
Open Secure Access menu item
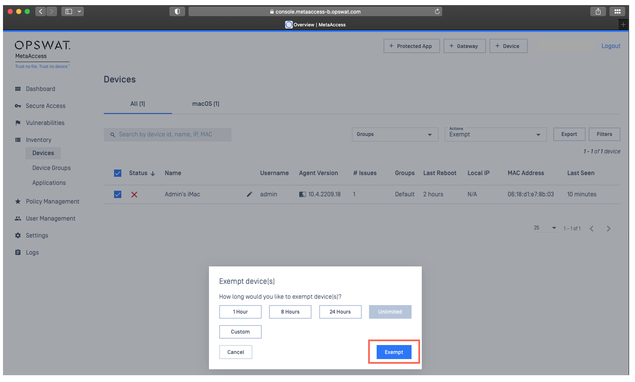point(46,106)
